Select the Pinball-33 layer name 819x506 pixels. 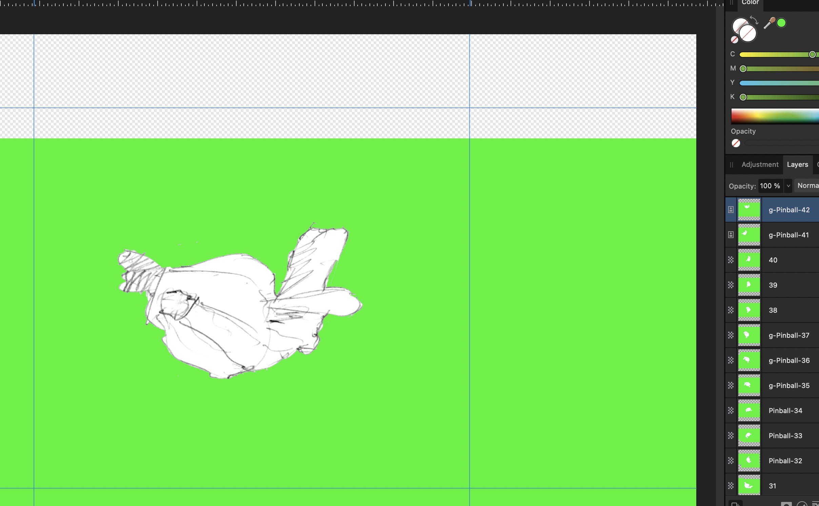pyautogui.click(x=785, y=436)
